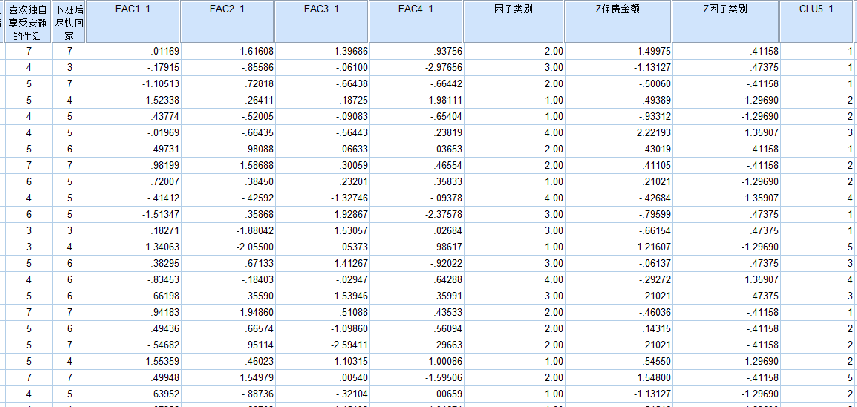Click cell value -1.09860 in FAC3_1
The image size is (857, 407).
[x=322, y=329]
